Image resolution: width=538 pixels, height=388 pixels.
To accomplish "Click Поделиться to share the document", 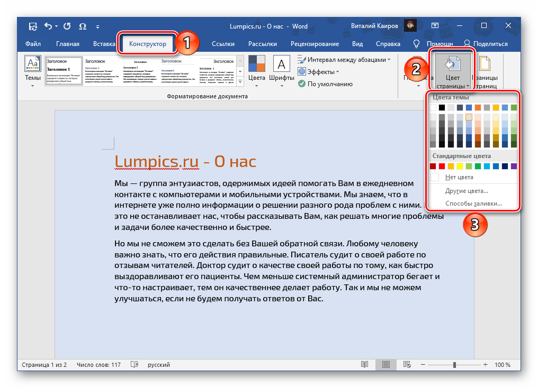I will pyautogui.click(x=486, y=44).
